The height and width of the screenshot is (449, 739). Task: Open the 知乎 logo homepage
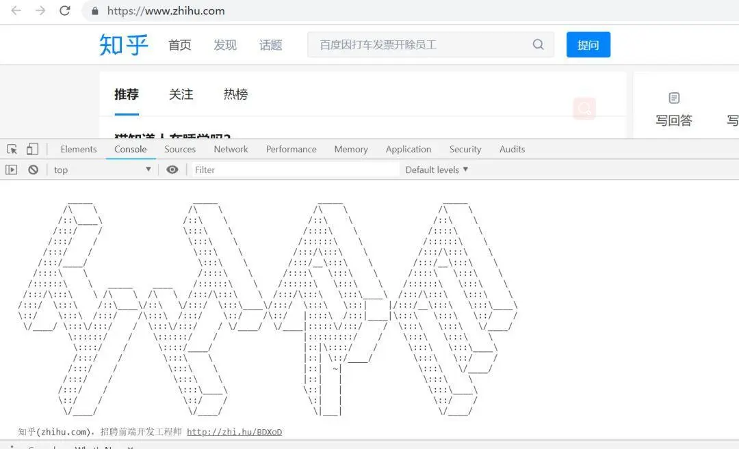click(x=124, y=44)
